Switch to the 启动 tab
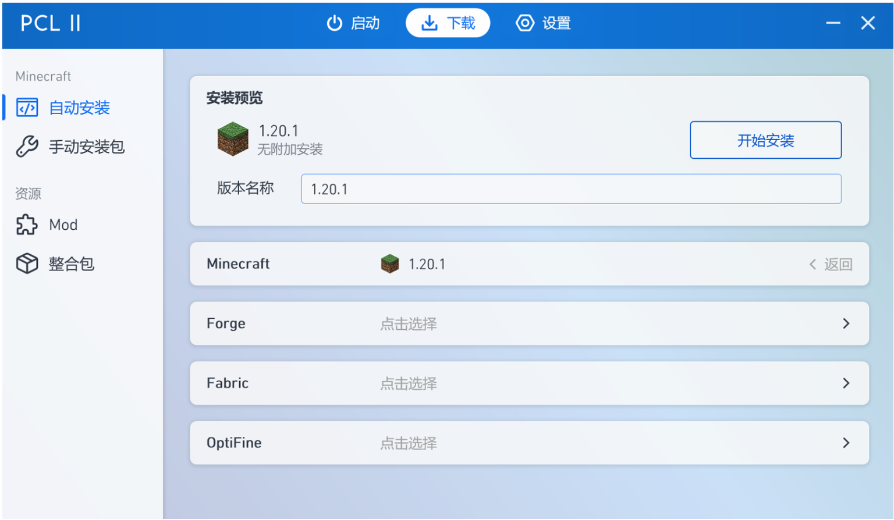894x520 pixels. (x=367, y=23)
